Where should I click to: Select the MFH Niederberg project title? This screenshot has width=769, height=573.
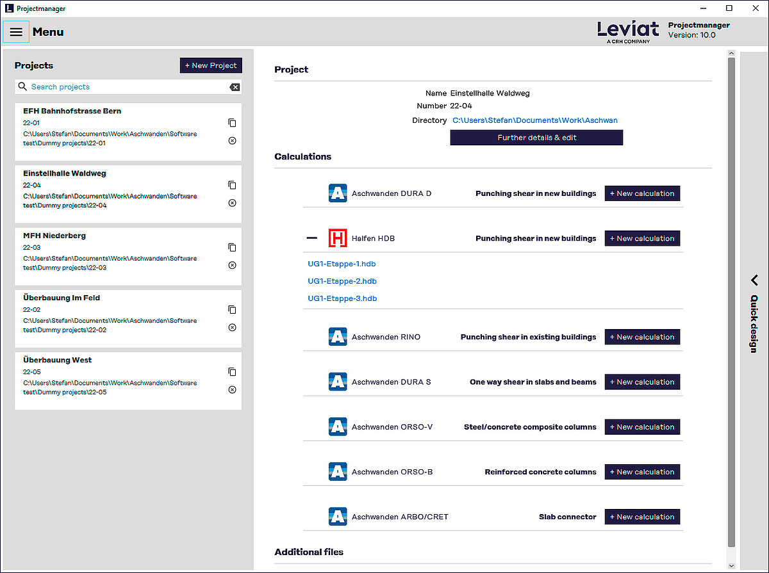pyautogui.click(x=54, y=235)
